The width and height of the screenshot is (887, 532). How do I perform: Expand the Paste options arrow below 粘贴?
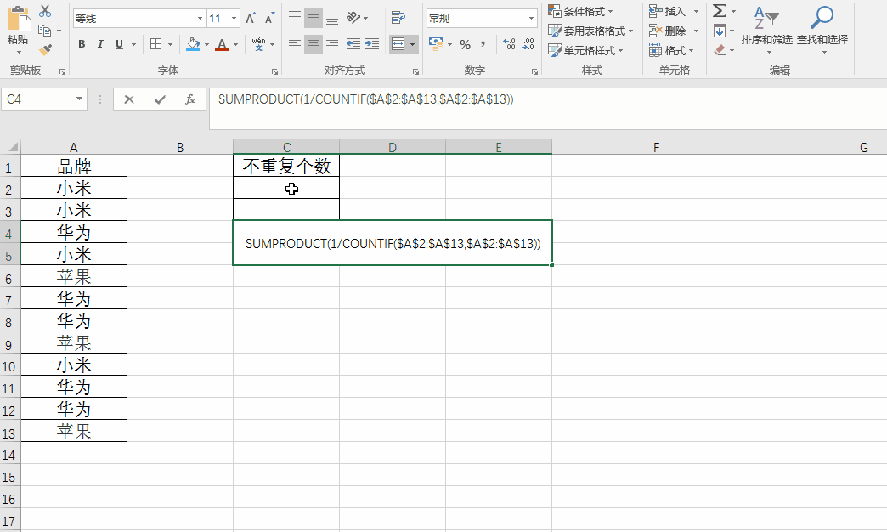[x=19, y=52]
